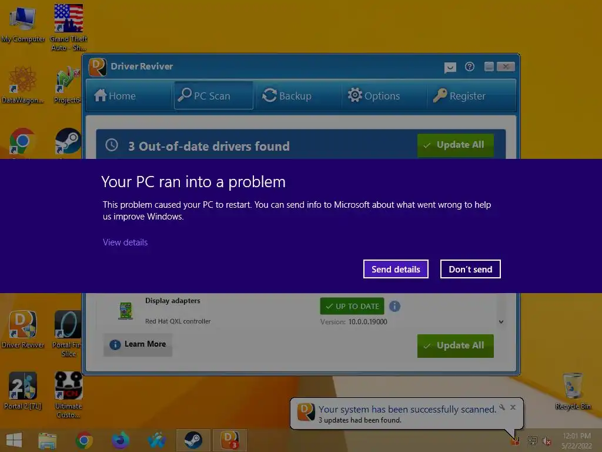Open Driver Reviver feedback chat icon
Image resolution: width=602 pixels, height=452 pixels.
[x=450, y=68]
